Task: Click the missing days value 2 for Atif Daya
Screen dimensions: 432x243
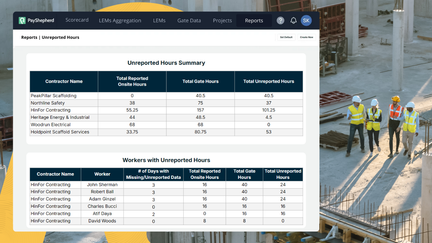Action: [154, 214]
